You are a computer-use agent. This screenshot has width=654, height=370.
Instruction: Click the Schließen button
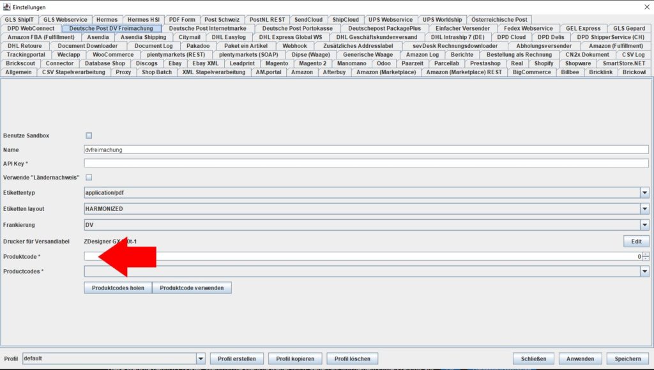(x=533, y=358)
